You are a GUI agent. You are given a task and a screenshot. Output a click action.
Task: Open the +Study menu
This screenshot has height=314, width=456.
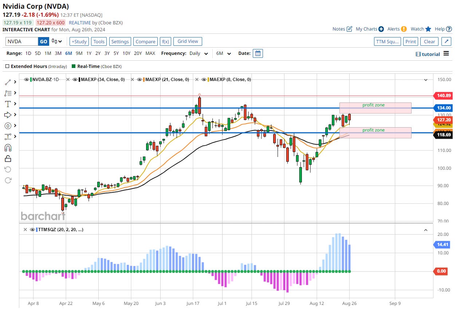click(x=79, y=41)
